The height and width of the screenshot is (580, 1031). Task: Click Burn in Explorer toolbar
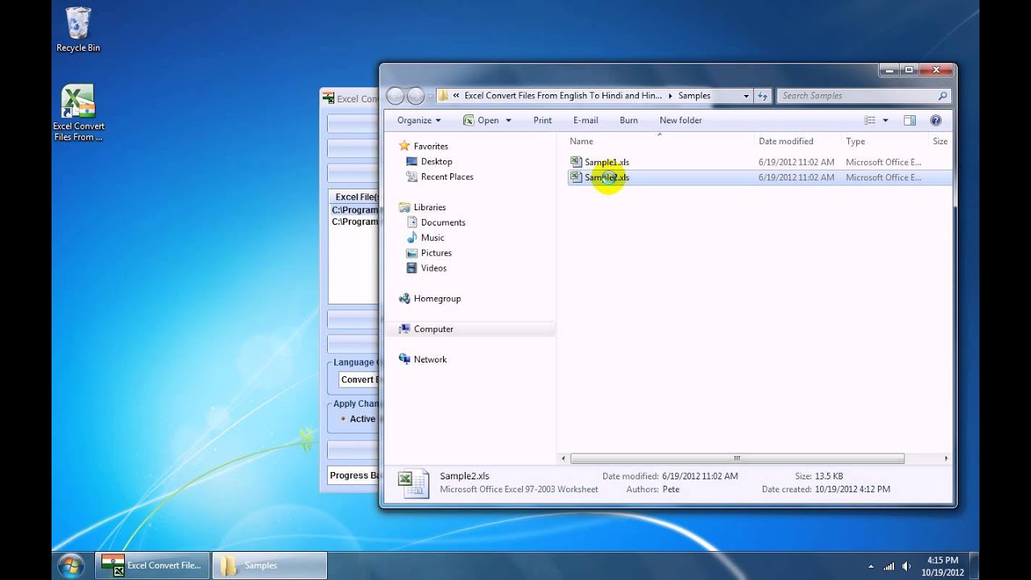(629, 120)
